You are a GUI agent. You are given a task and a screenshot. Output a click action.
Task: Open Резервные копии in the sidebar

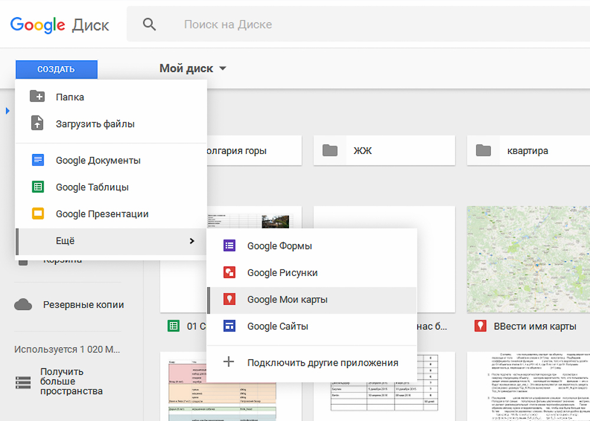pos(84,304)
